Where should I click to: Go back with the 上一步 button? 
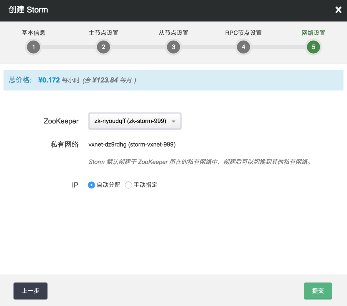pyautogui.click(x=30, y=291)
